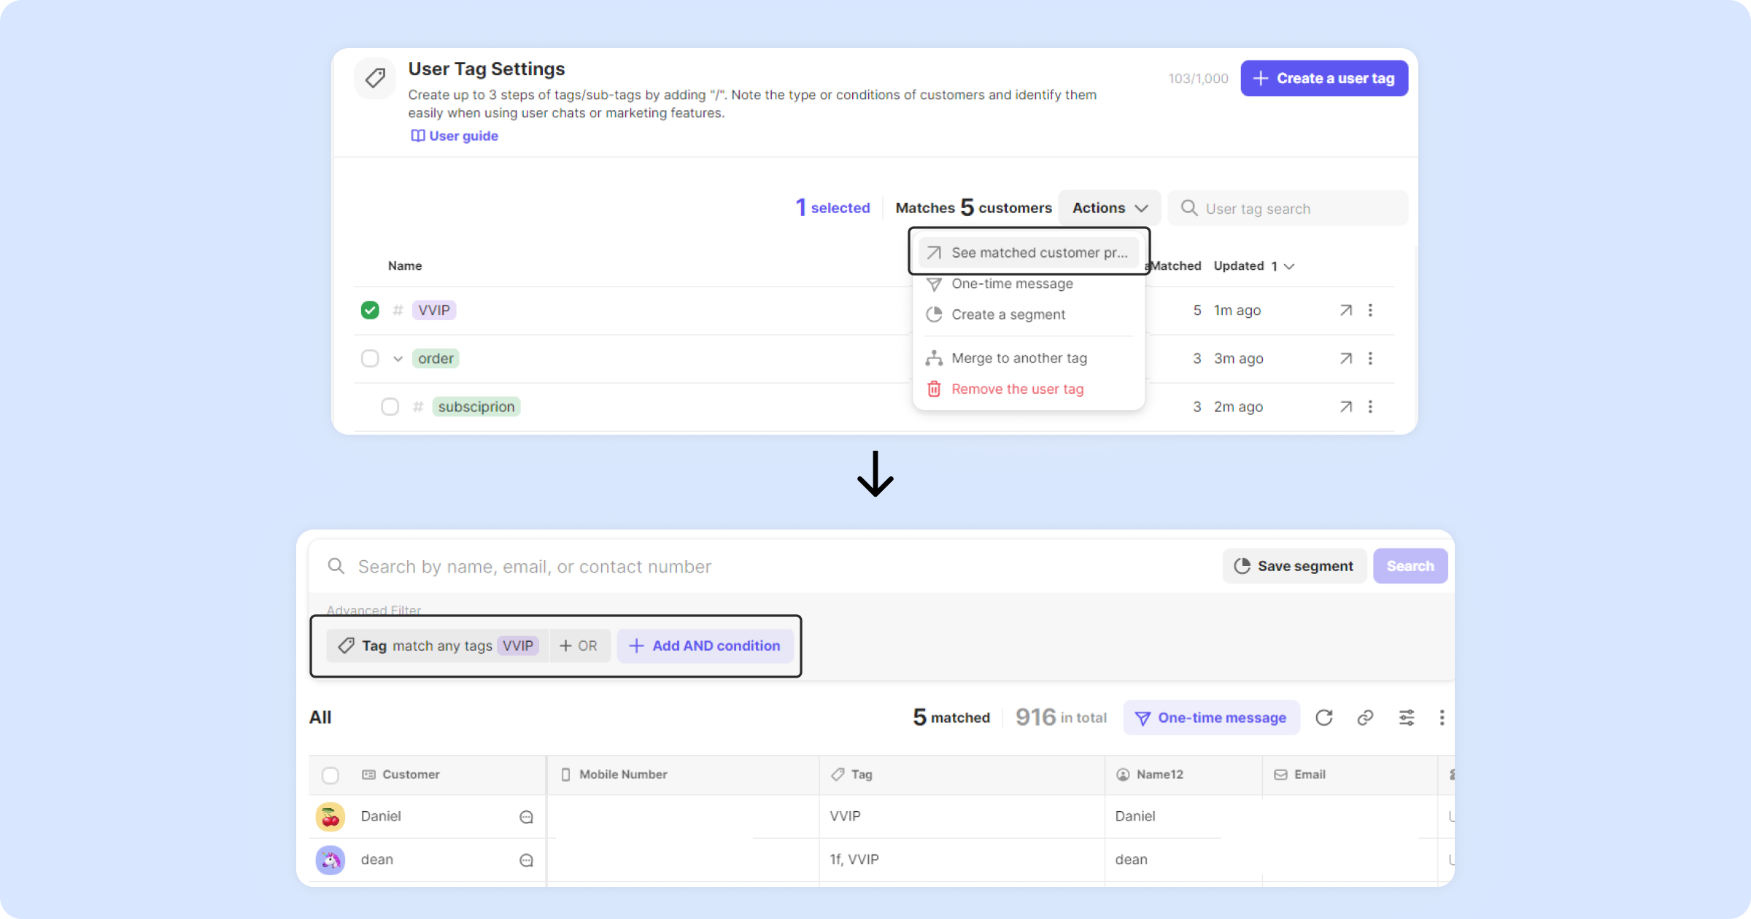Open the Actions dropdown

(x=1109, y=209)
